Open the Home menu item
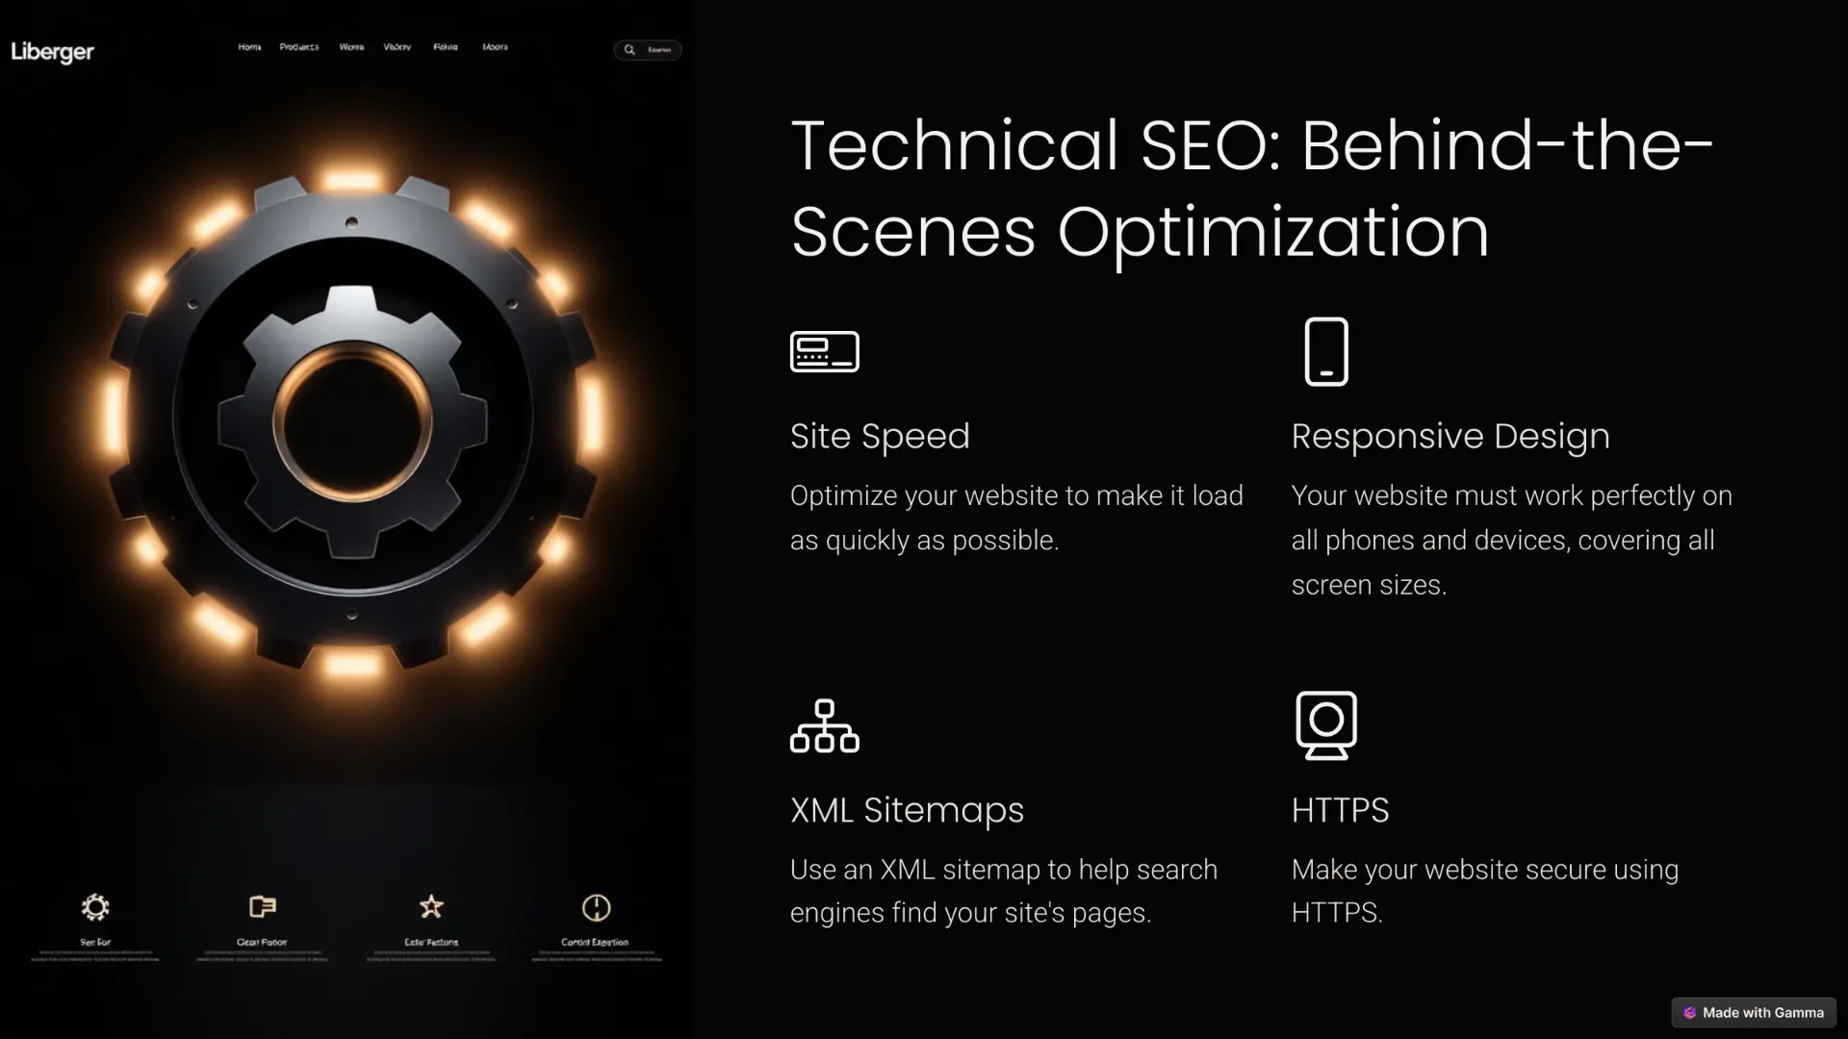 [x=250, y=48]
